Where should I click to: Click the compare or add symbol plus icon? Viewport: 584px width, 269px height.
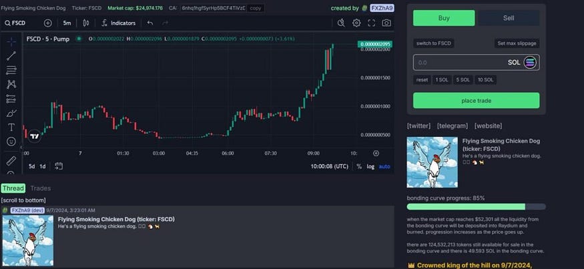[47, 23]
